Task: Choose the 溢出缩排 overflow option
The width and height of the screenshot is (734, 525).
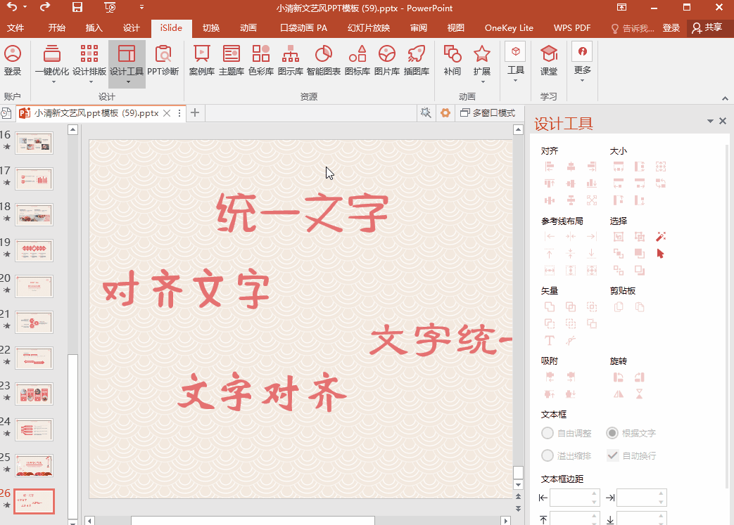Action: pos(547,455)
